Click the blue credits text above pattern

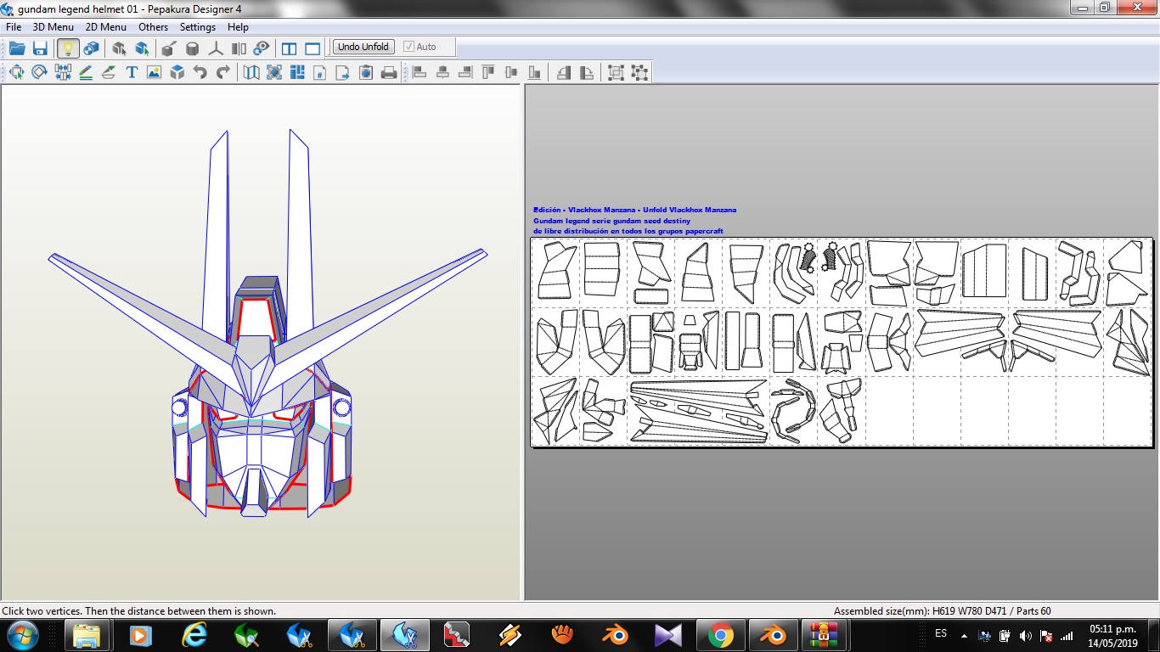click(635, 220)
